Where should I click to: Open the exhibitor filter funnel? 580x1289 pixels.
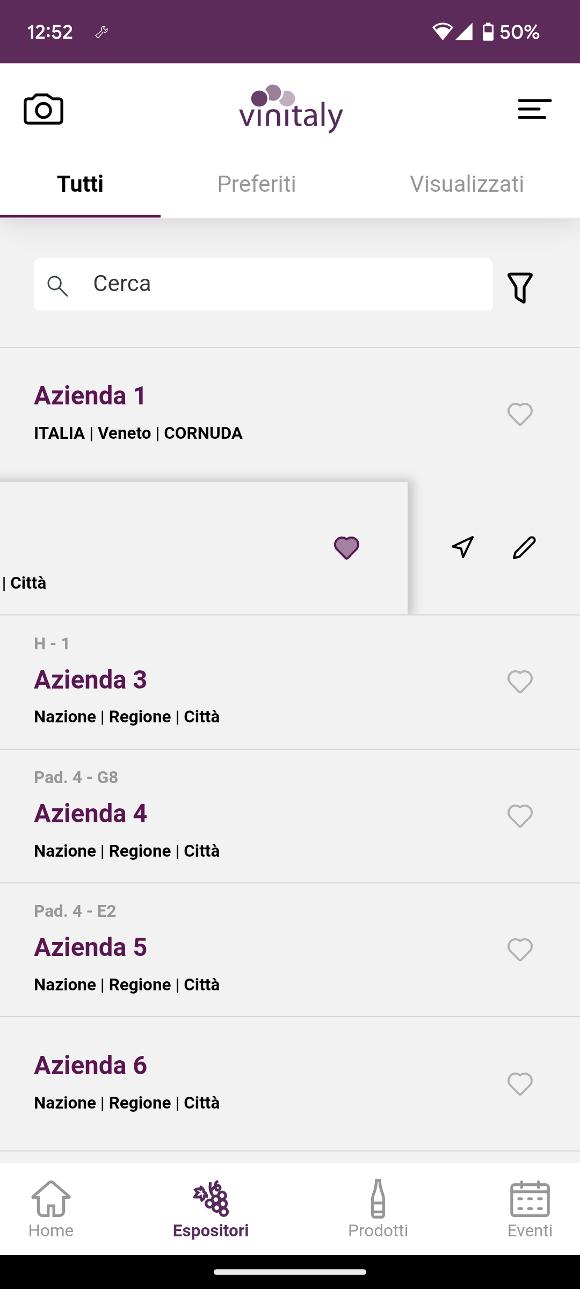coord(520,287)
